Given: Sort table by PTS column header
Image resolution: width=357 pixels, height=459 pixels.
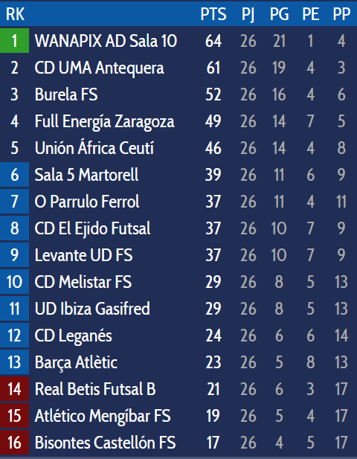Looking at the screenshot, I should click(x=213, y=14).
